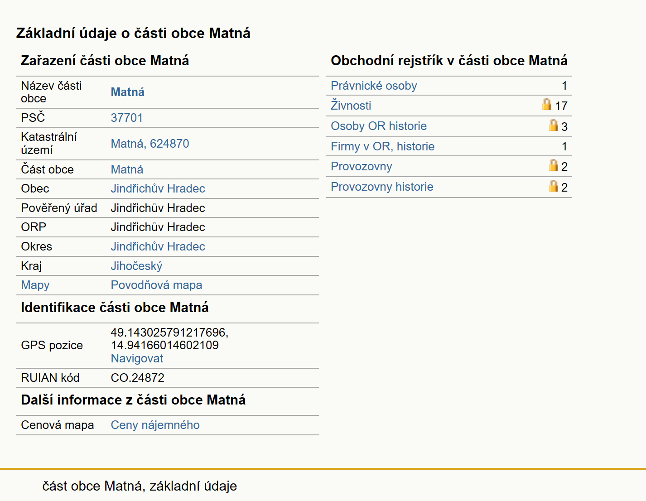646x501 pixels.
Task: Open the Jihočeský region link
Action: [136, 266]
